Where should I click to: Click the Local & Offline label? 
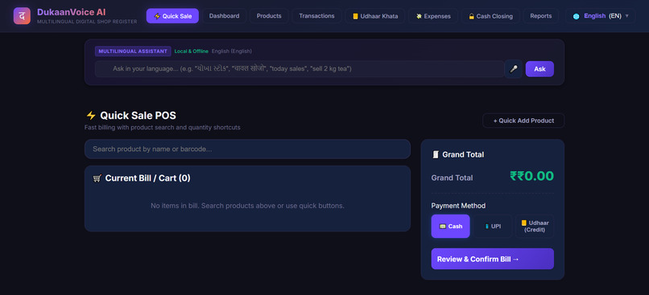191,51
